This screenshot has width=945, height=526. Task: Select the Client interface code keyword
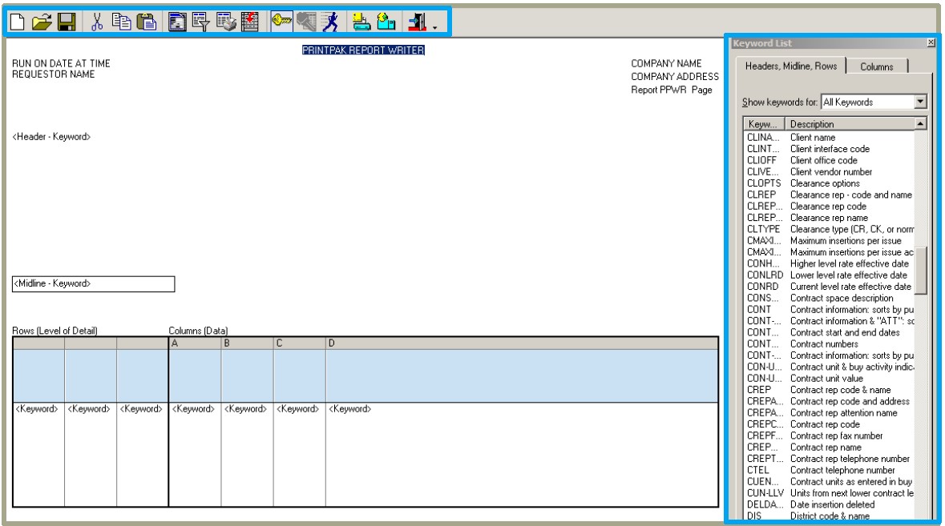click(830, 149)
